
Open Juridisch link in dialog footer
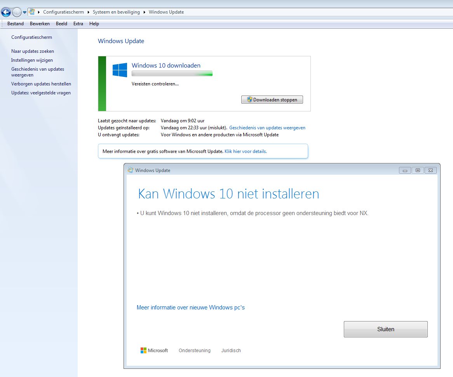231,351
